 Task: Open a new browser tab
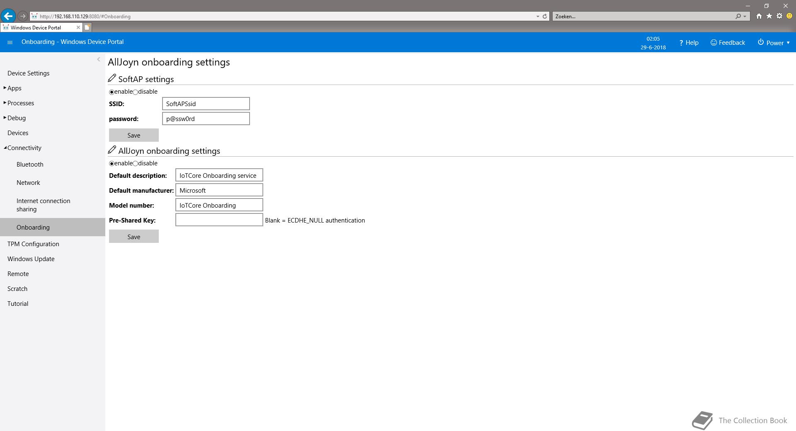pyautogui.click(x=87, y=27)
